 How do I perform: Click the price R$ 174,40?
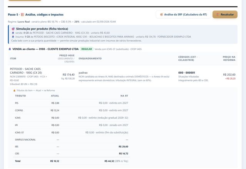[68, 75]
